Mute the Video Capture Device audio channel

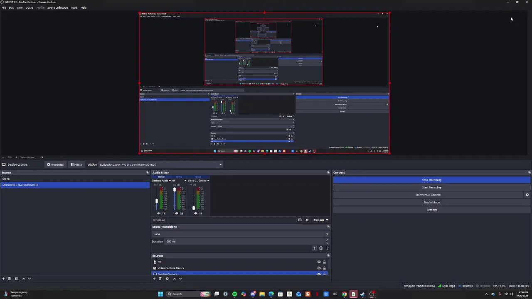point(195,213)
